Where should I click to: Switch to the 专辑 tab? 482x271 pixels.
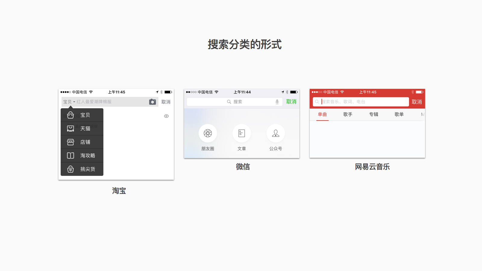coord(374,114)
